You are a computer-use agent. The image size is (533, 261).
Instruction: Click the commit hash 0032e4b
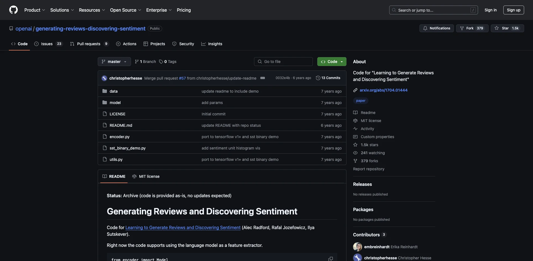(283, 78)
